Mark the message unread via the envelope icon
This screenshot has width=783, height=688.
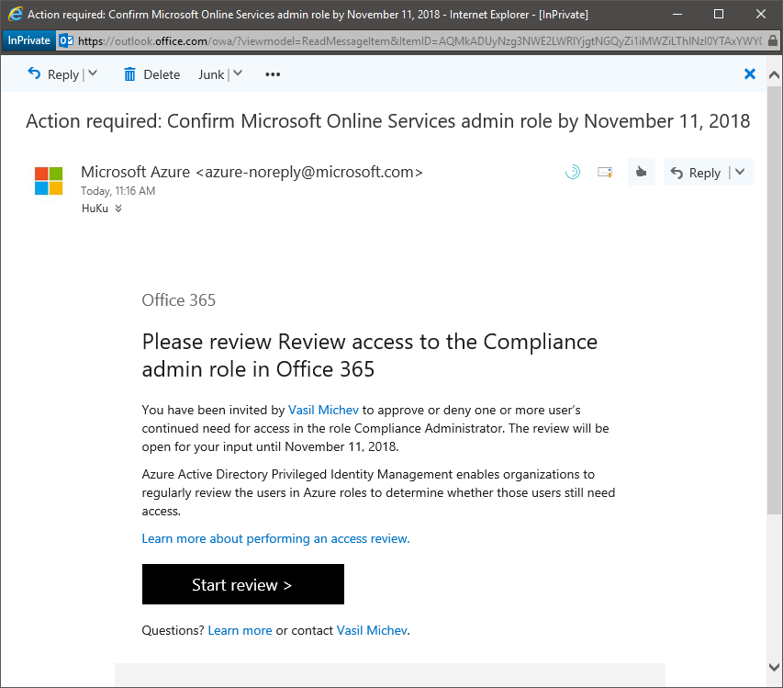[604, 172]
